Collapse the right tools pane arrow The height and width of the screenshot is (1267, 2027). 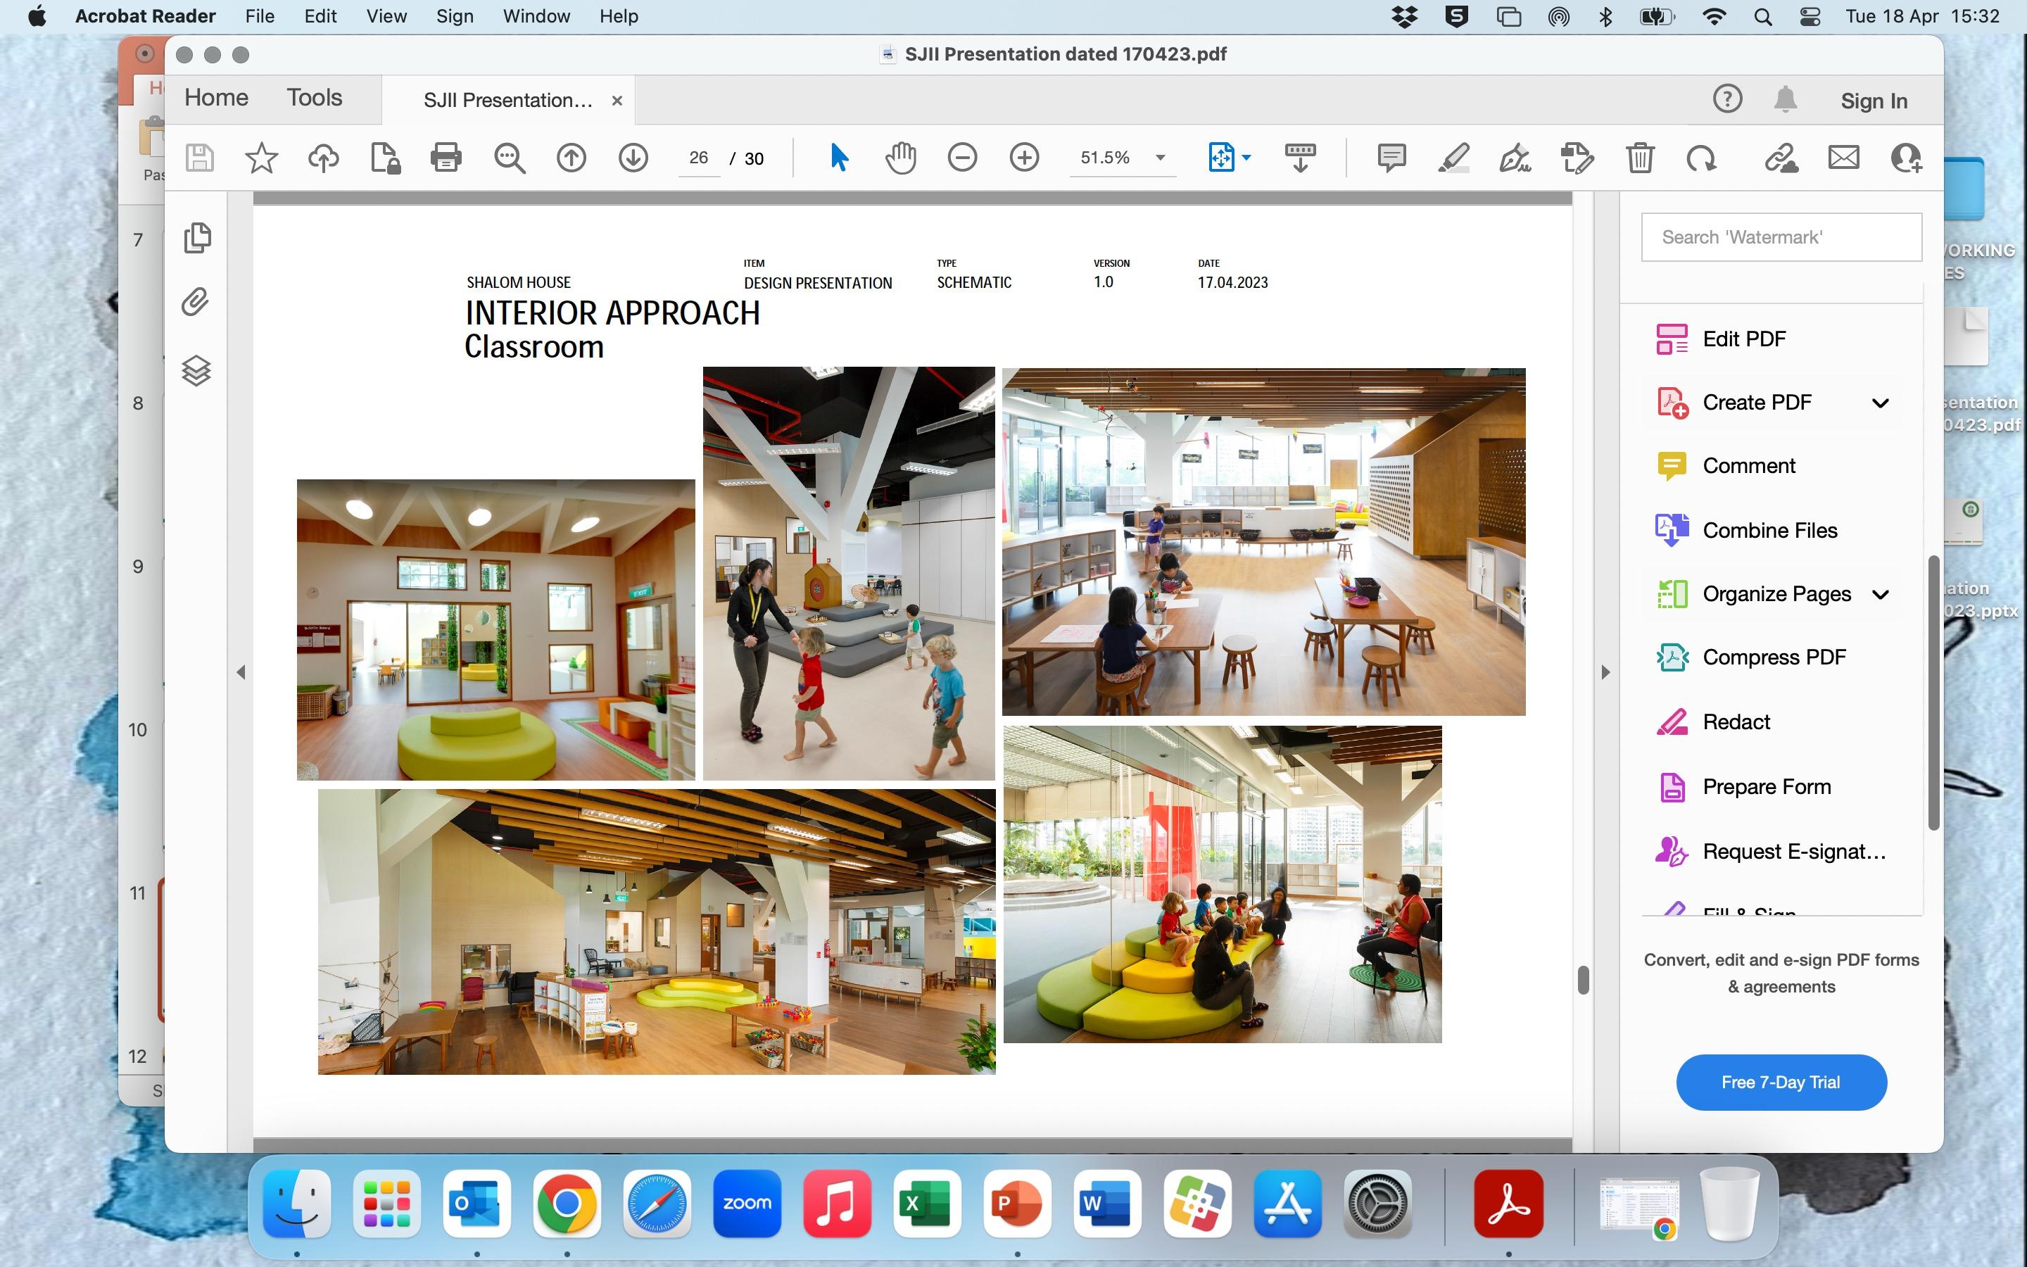tap(1605, 672)
